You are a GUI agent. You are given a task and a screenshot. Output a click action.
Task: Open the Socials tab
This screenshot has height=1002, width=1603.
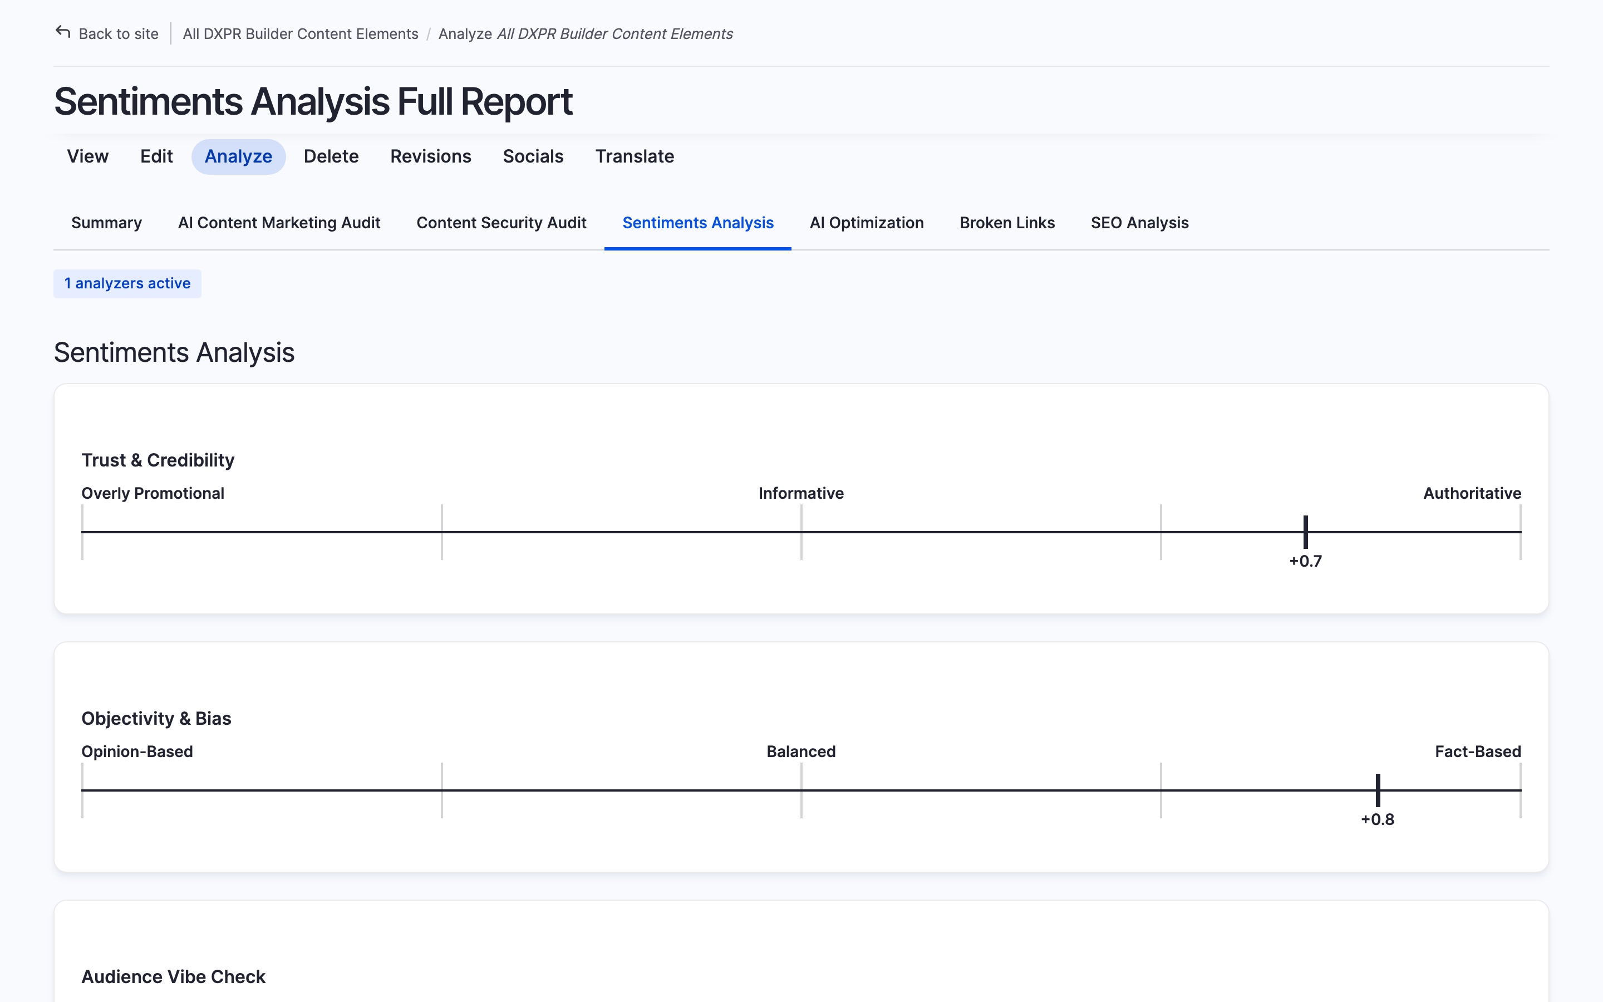tap(533, 156)
